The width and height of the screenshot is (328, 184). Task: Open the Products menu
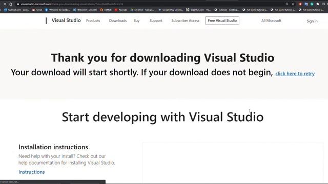tap(93, 20)
